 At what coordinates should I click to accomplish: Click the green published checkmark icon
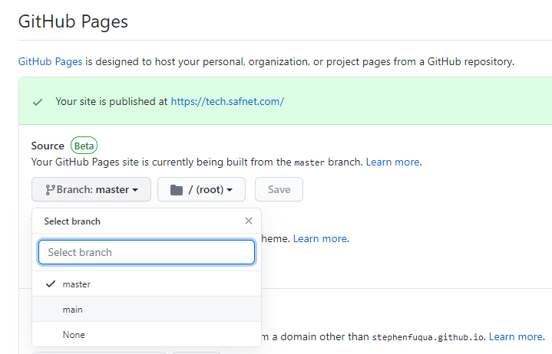(38, 102)
